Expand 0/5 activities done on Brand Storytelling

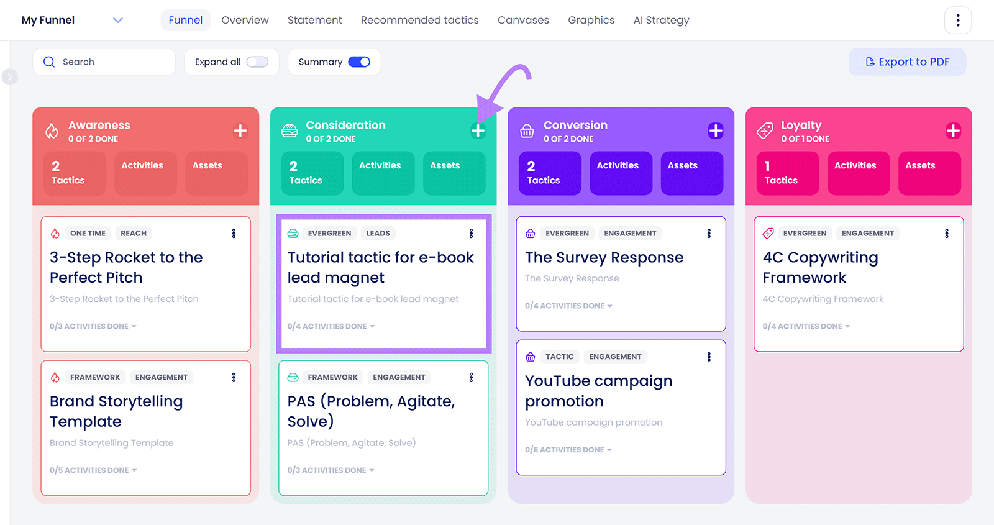click(93, 470)
